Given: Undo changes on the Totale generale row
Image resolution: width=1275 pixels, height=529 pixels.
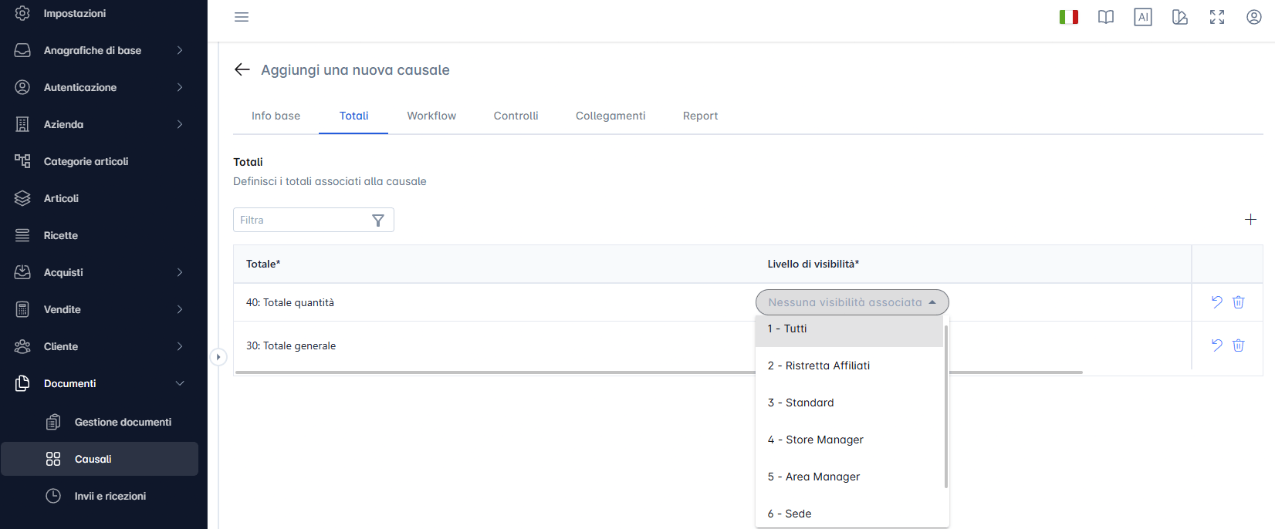Looking at the screenshot, I should pos(1217,345).
